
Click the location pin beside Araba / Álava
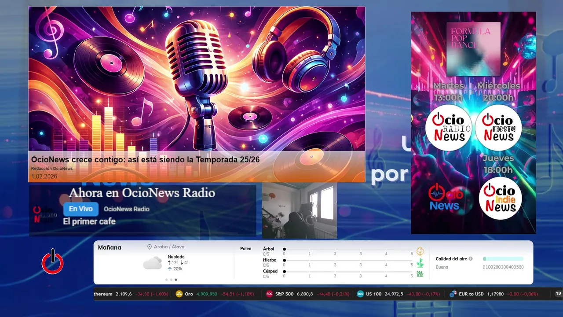pos(150,247)
